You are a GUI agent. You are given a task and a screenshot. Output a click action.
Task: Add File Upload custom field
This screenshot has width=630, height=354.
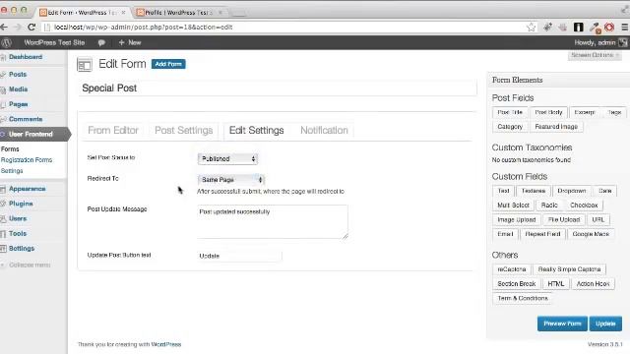tap(564, 220)
